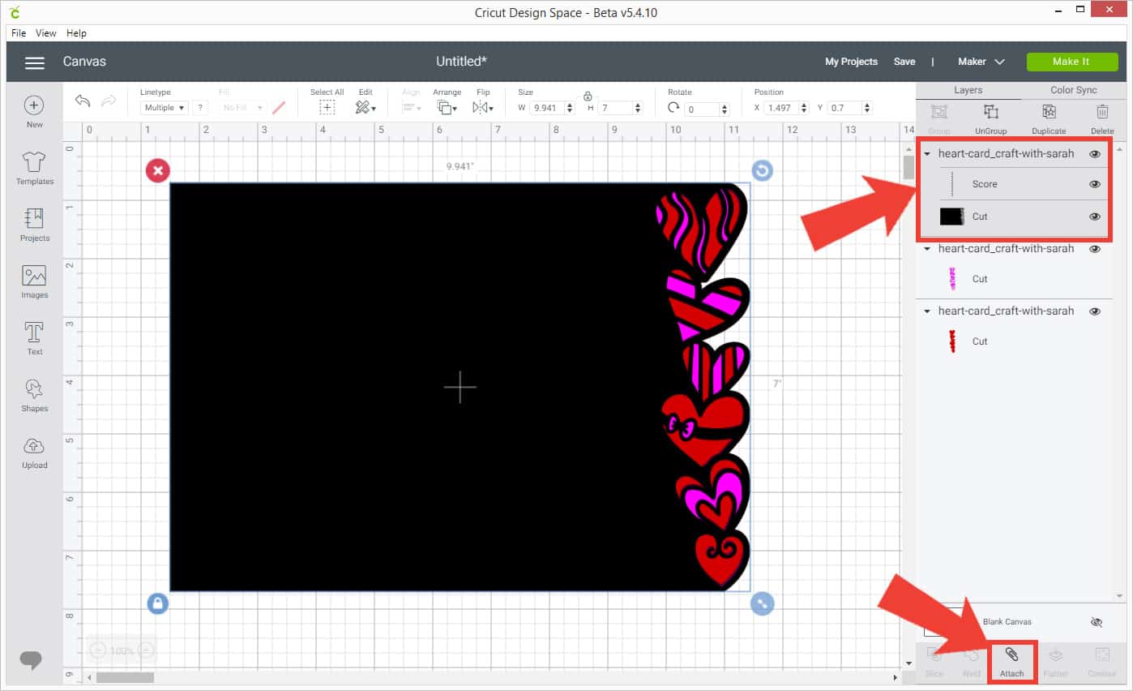Open the Upload panel
Image resolution: width=1133 pixels, height=691 pixels.
coord(34,452)
